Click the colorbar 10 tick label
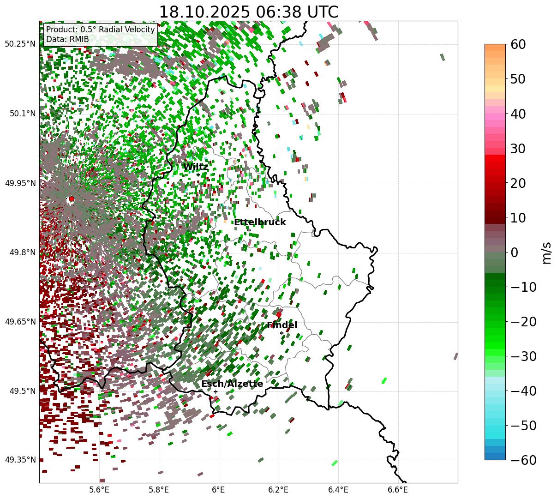 pyautogui.click(x=518, y=217)
